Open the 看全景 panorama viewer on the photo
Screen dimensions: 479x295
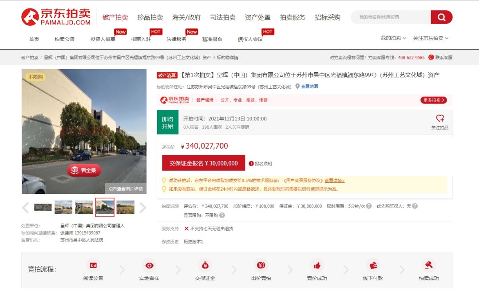click(84, 170)
